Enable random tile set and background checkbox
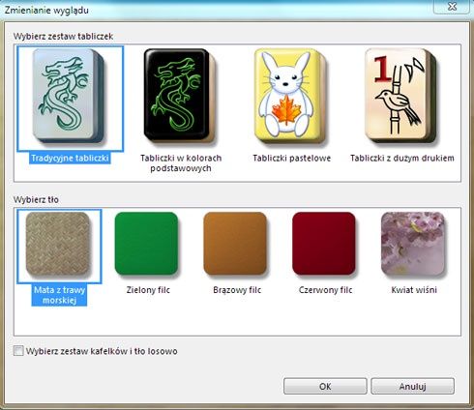Viewport: 474px width, 410px height. tap(18, 351)
